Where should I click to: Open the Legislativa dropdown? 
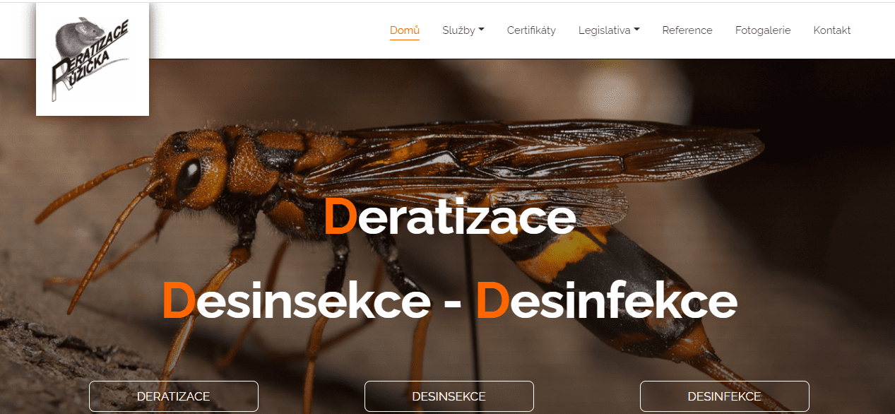coord(609,30)
